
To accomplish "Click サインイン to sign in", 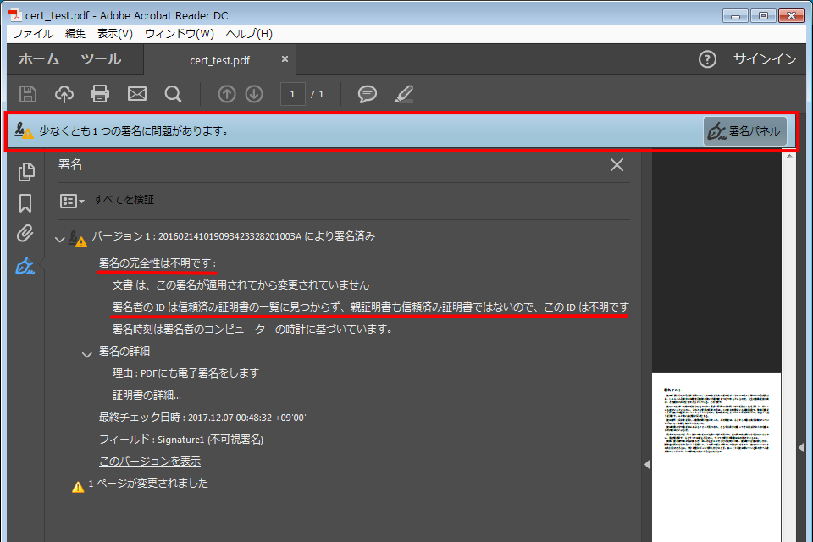I will tap(765, 59).
